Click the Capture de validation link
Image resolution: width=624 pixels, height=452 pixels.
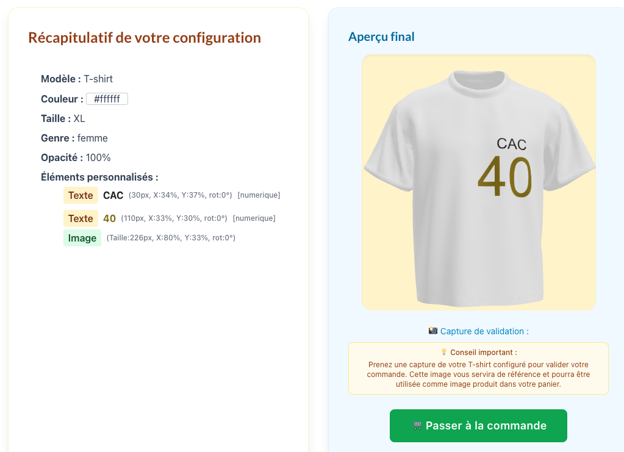[484, 331]
